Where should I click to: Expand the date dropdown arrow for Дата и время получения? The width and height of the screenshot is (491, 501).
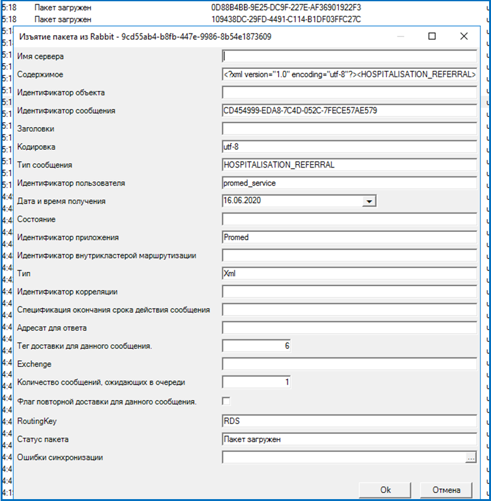pos(369,201)
